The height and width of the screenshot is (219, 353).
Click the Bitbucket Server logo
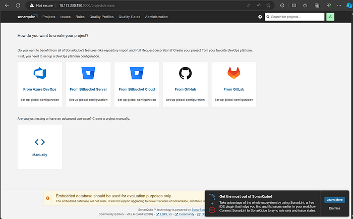pos(88,73)
